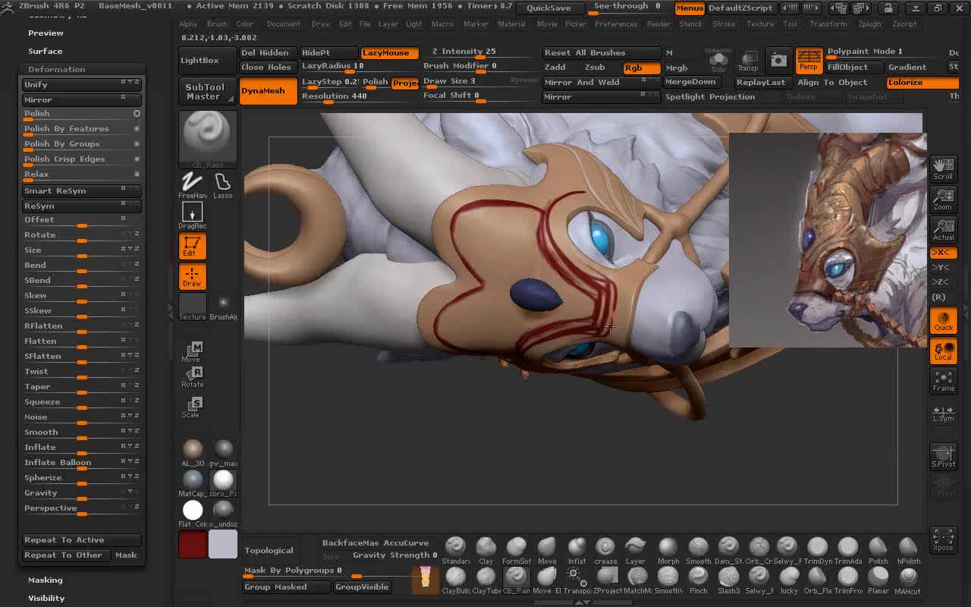Open the Document menu
Image resolution: width=971 pixels, height=607 pixels.
coord(283,24)
